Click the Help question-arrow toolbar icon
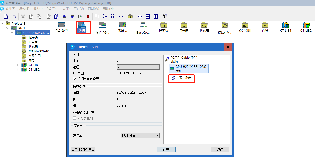 pyautogui.click(x=165, y=16)
